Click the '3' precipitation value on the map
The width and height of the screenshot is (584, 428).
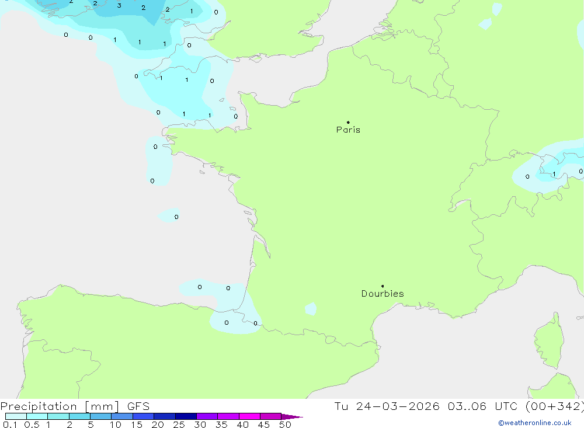pyautogui.click(x=119, y=6)
